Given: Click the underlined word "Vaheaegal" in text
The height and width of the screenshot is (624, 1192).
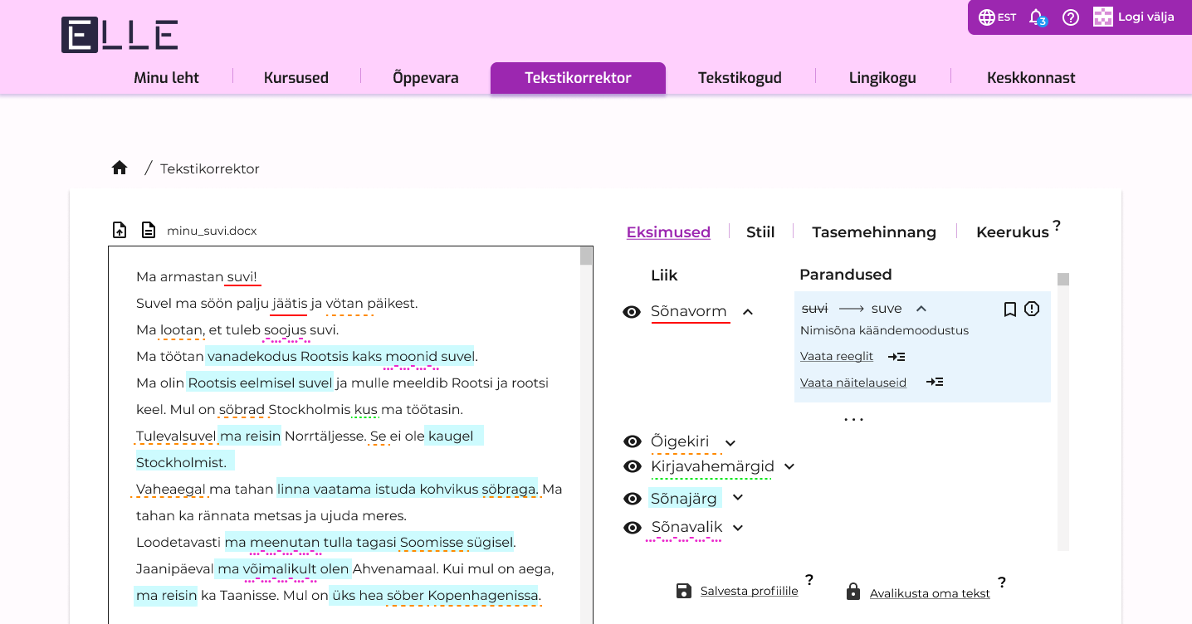Looking at the screenshot, I should (171, 490).
